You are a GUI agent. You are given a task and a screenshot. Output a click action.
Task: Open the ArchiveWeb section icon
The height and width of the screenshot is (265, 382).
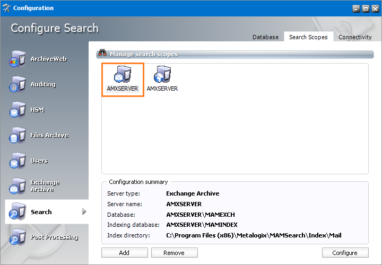(x=18, y=59)
